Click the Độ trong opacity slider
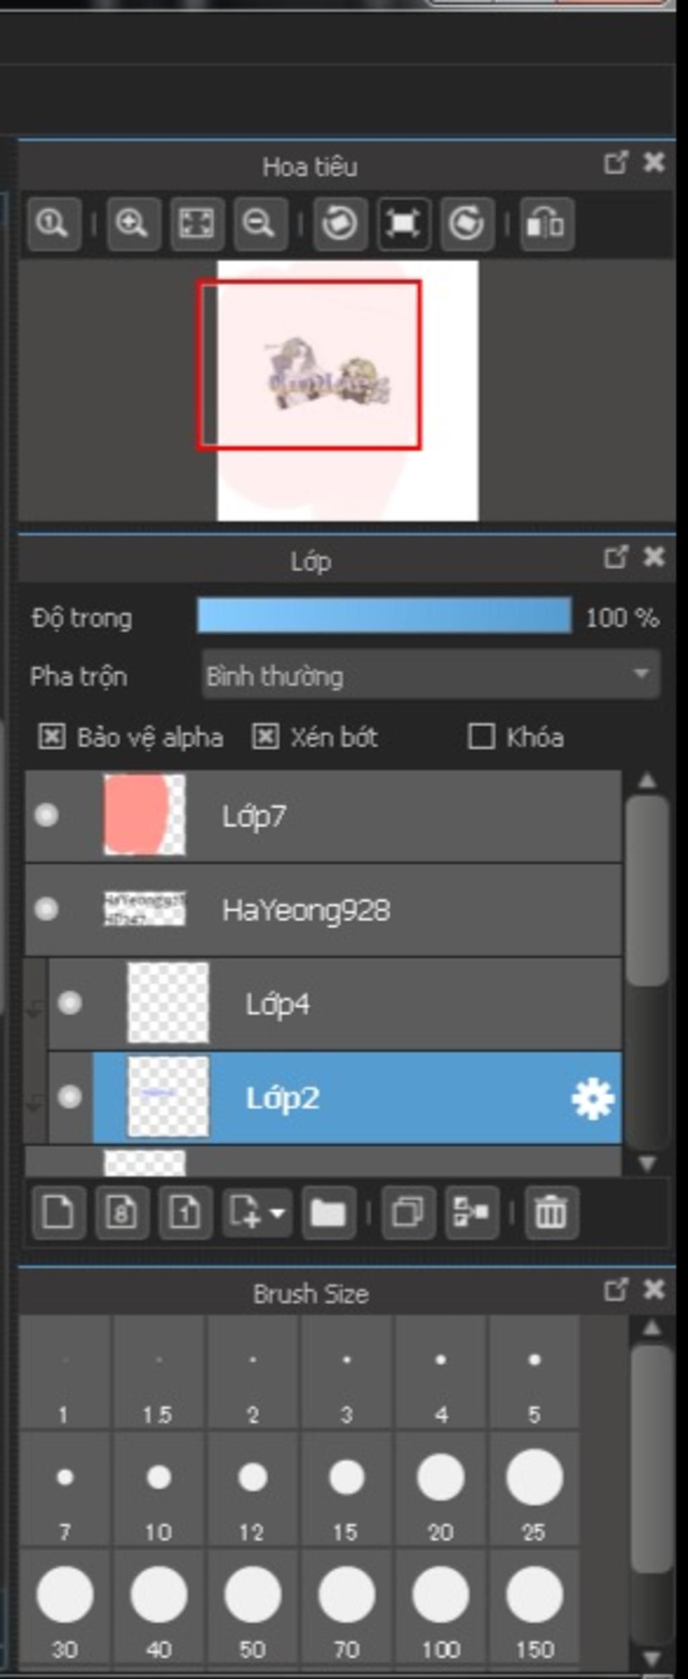Viewport: 688px width, 1679px height. (x=384, y=616)
